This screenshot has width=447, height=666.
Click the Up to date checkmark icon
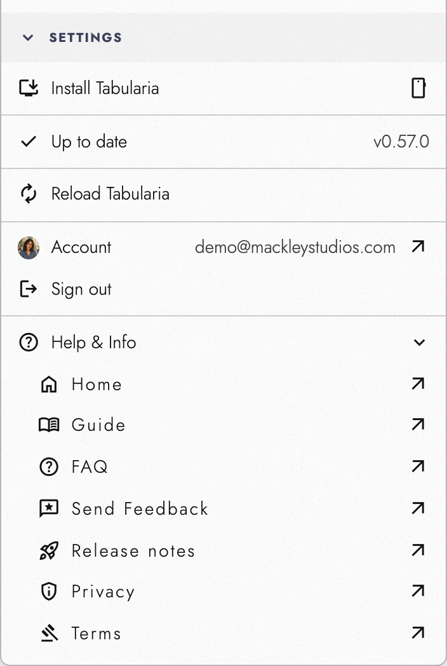pyautogui.click(x=29, y=142)
